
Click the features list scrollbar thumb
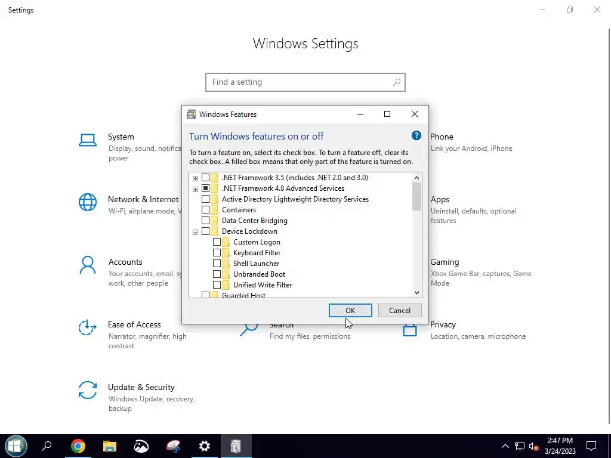click(x=416, y=196)
